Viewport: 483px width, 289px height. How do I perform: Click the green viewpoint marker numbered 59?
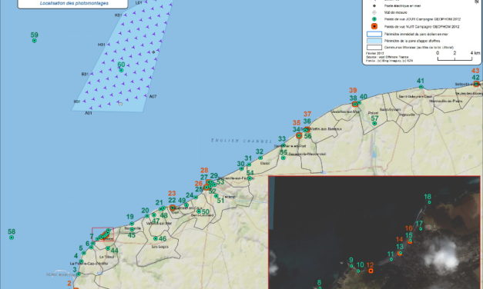[34, 41]
